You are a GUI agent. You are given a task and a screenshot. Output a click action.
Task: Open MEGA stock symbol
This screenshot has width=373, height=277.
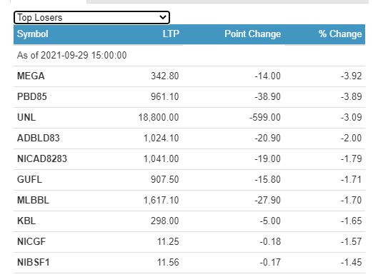click(31, 76)
